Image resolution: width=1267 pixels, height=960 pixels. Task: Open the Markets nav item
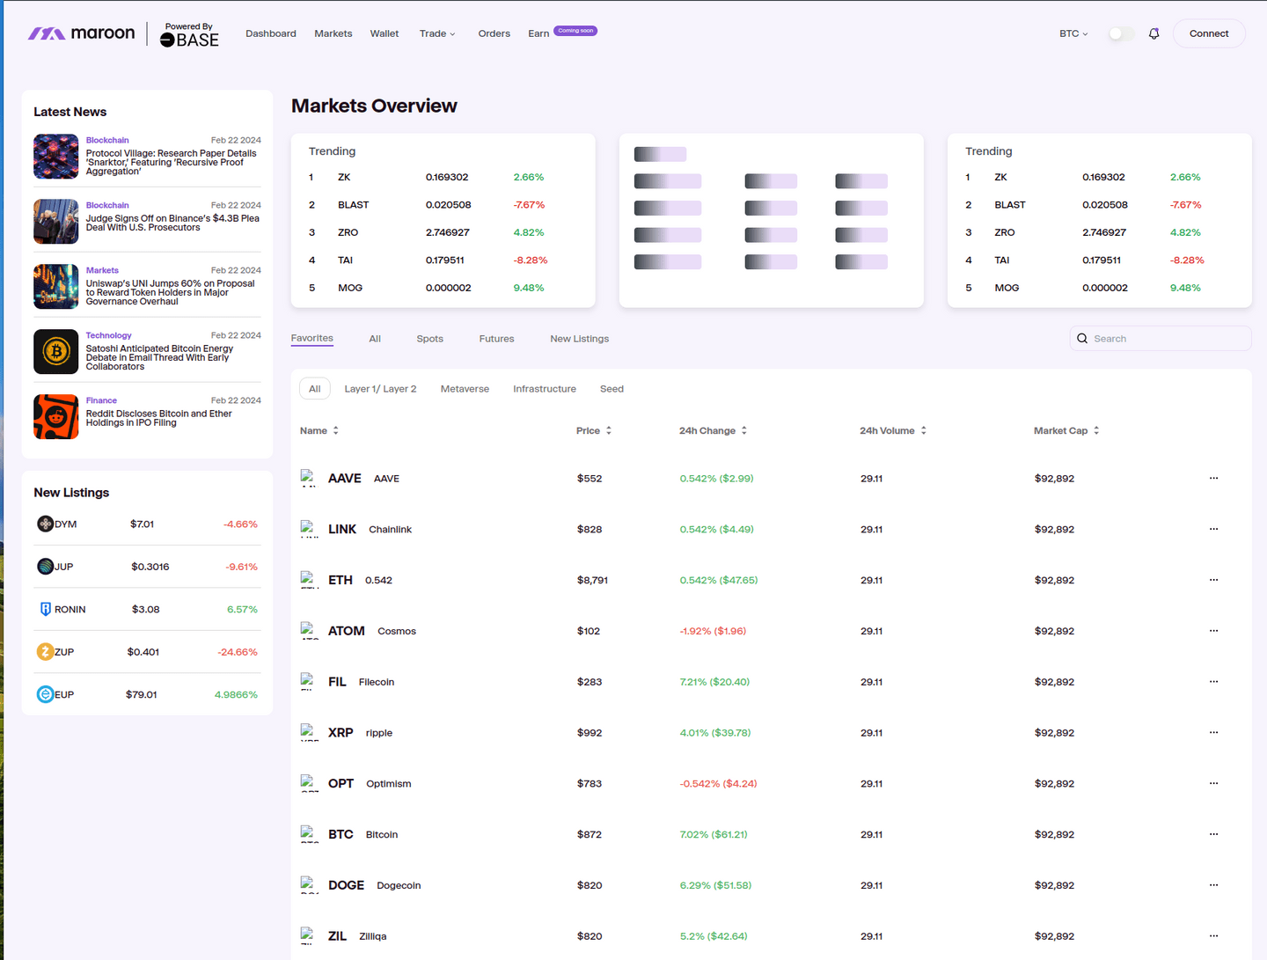click(x=333, y=33)
